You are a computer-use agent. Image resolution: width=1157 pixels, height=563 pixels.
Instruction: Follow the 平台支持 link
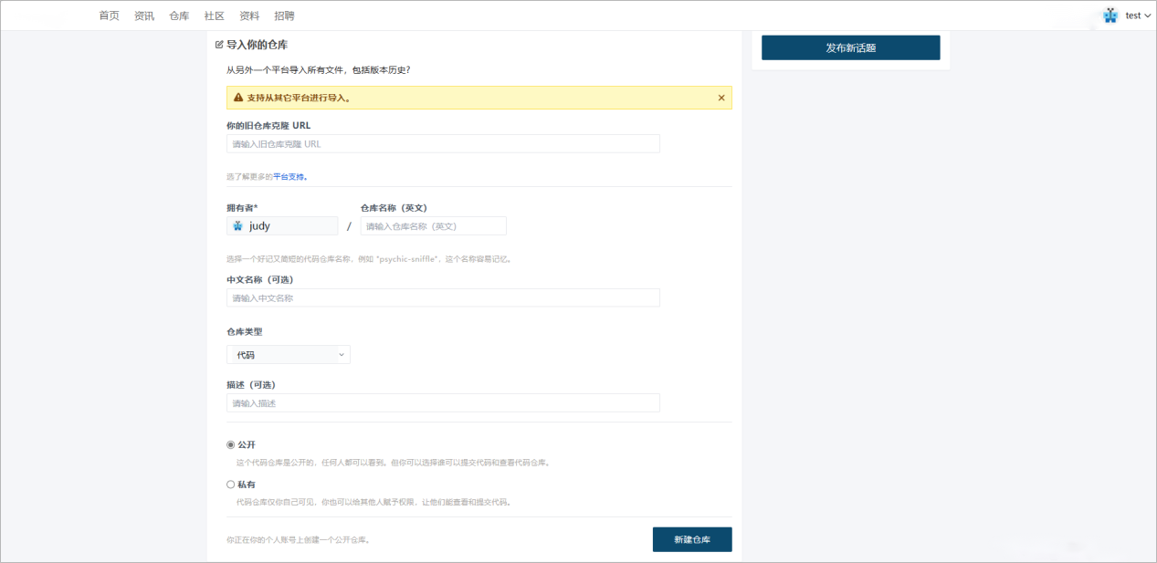coord(289,177)
